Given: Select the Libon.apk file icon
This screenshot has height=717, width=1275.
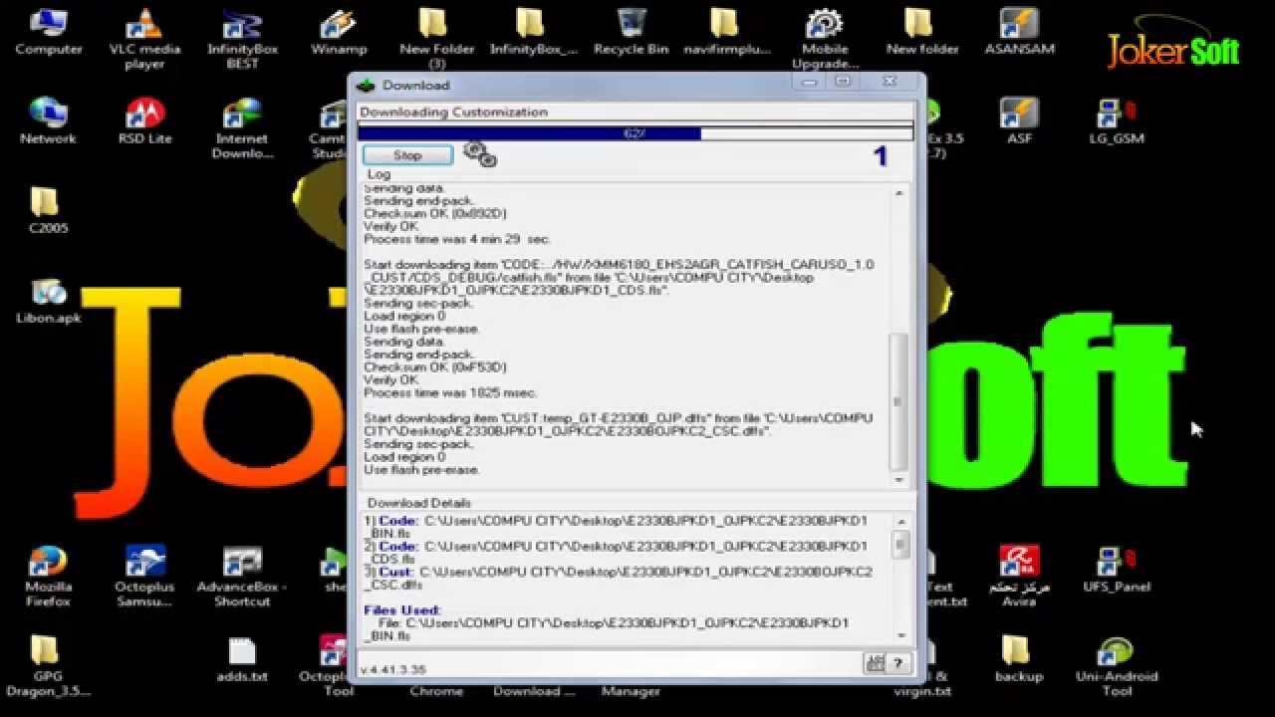Looking at the screenshot, I should tap(48, 300).
